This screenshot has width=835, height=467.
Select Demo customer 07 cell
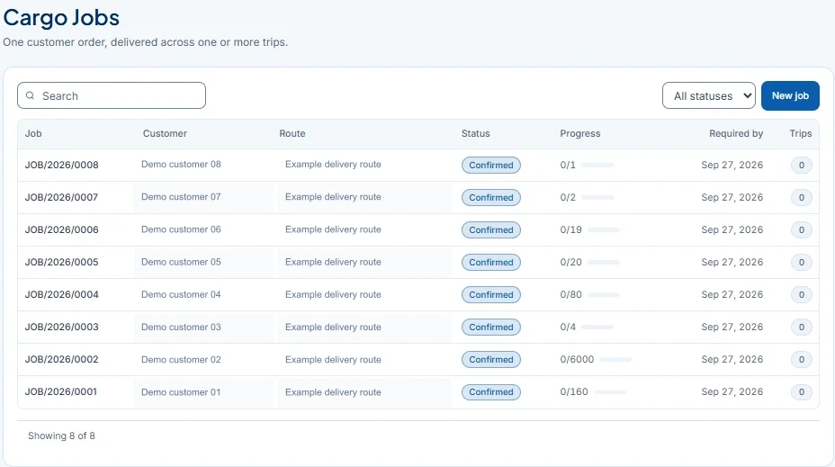(181, 197)
